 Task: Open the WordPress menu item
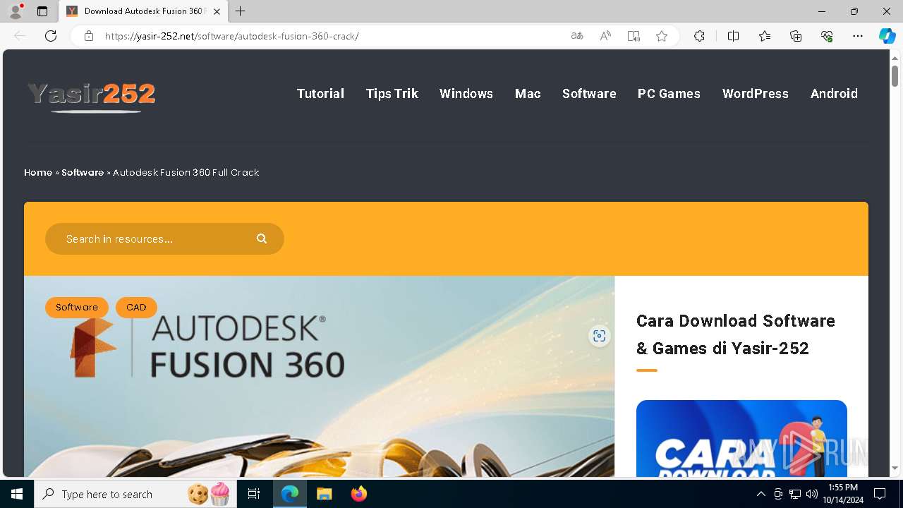[756, 94]
